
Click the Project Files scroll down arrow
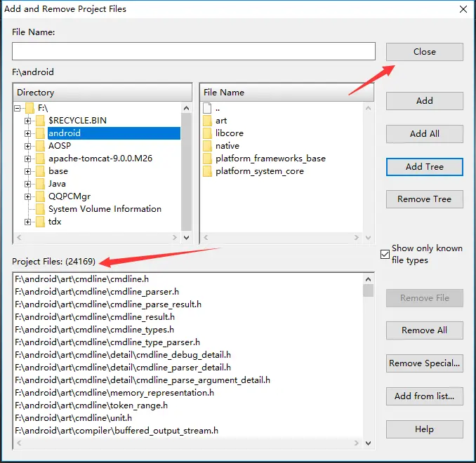(368, 443)
